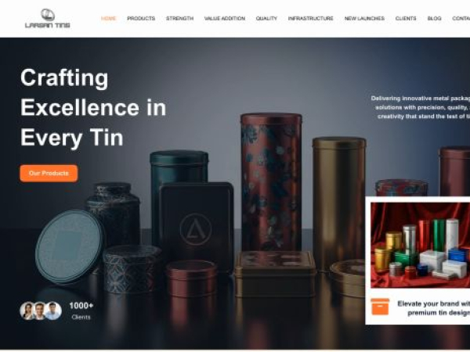470x352 pixels.
Task: Open the Products menu item
Action: (141, 19)
